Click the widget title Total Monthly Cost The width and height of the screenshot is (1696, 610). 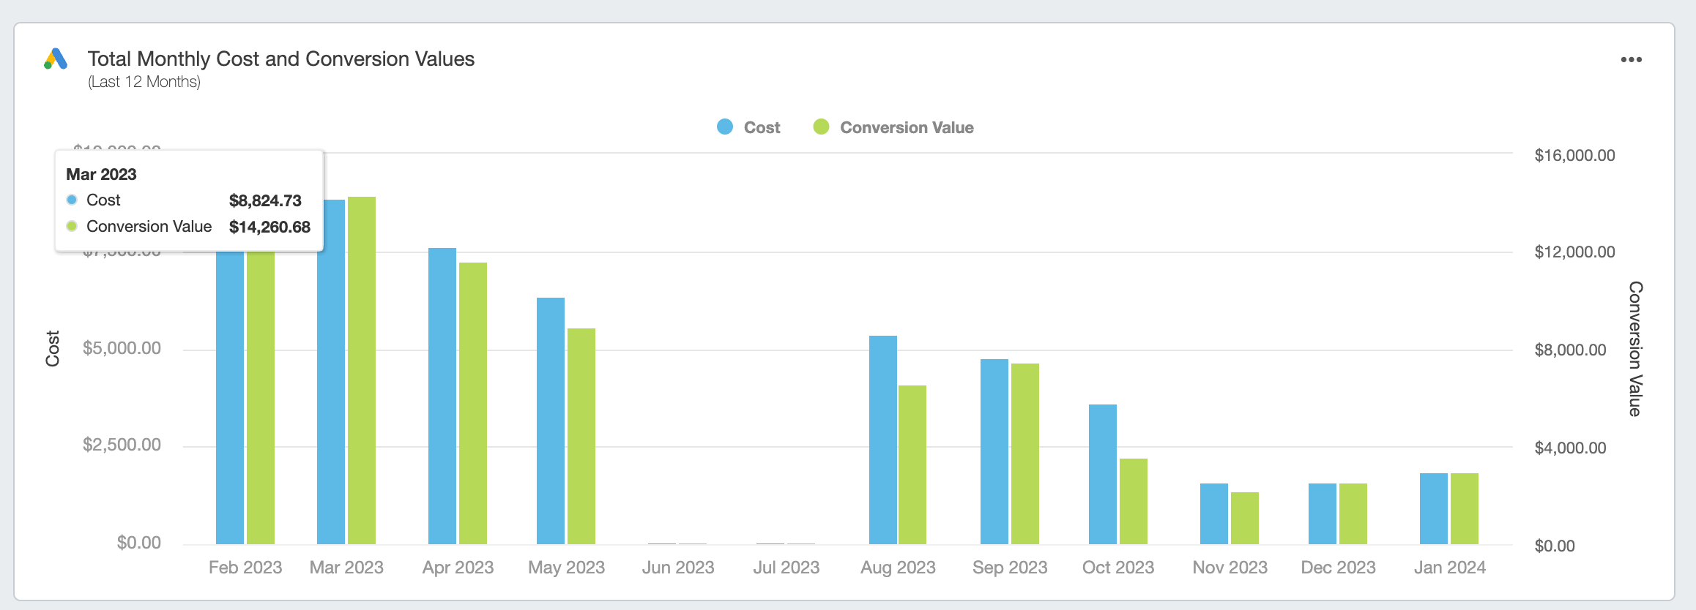[281, 59]
